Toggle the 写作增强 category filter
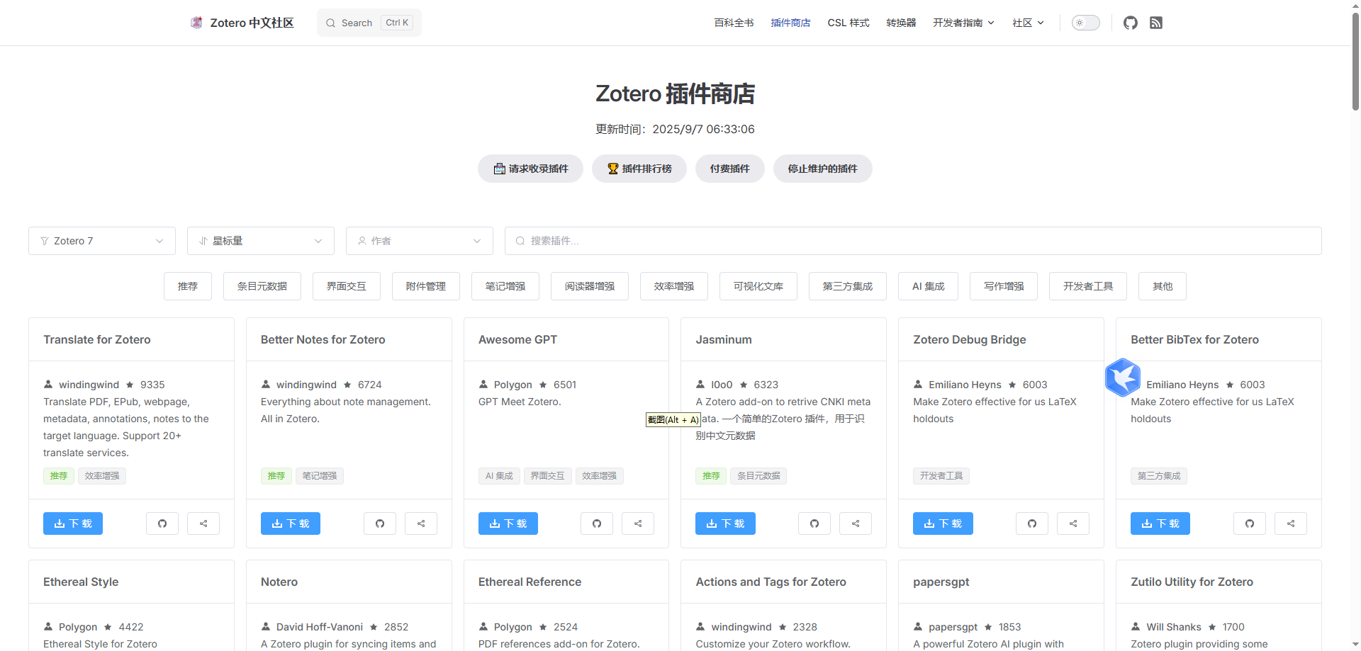Image resolution: width=1361 pixels, height=651 pixels. pyautogui.click(x=1004, y=286)
